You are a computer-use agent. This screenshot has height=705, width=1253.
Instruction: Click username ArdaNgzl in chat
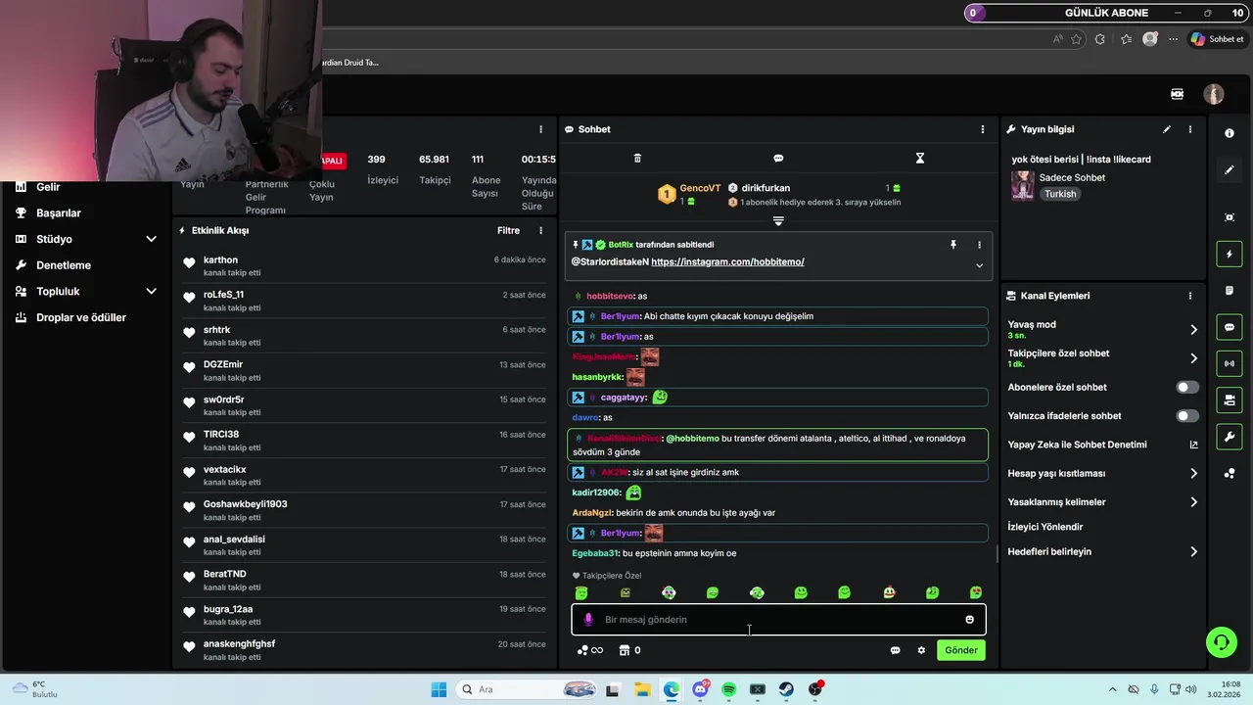(x=591, y=513)
